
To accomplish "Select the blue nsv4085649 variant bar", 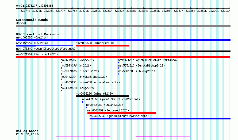I will pyautogui.click(x=160, y=119).
